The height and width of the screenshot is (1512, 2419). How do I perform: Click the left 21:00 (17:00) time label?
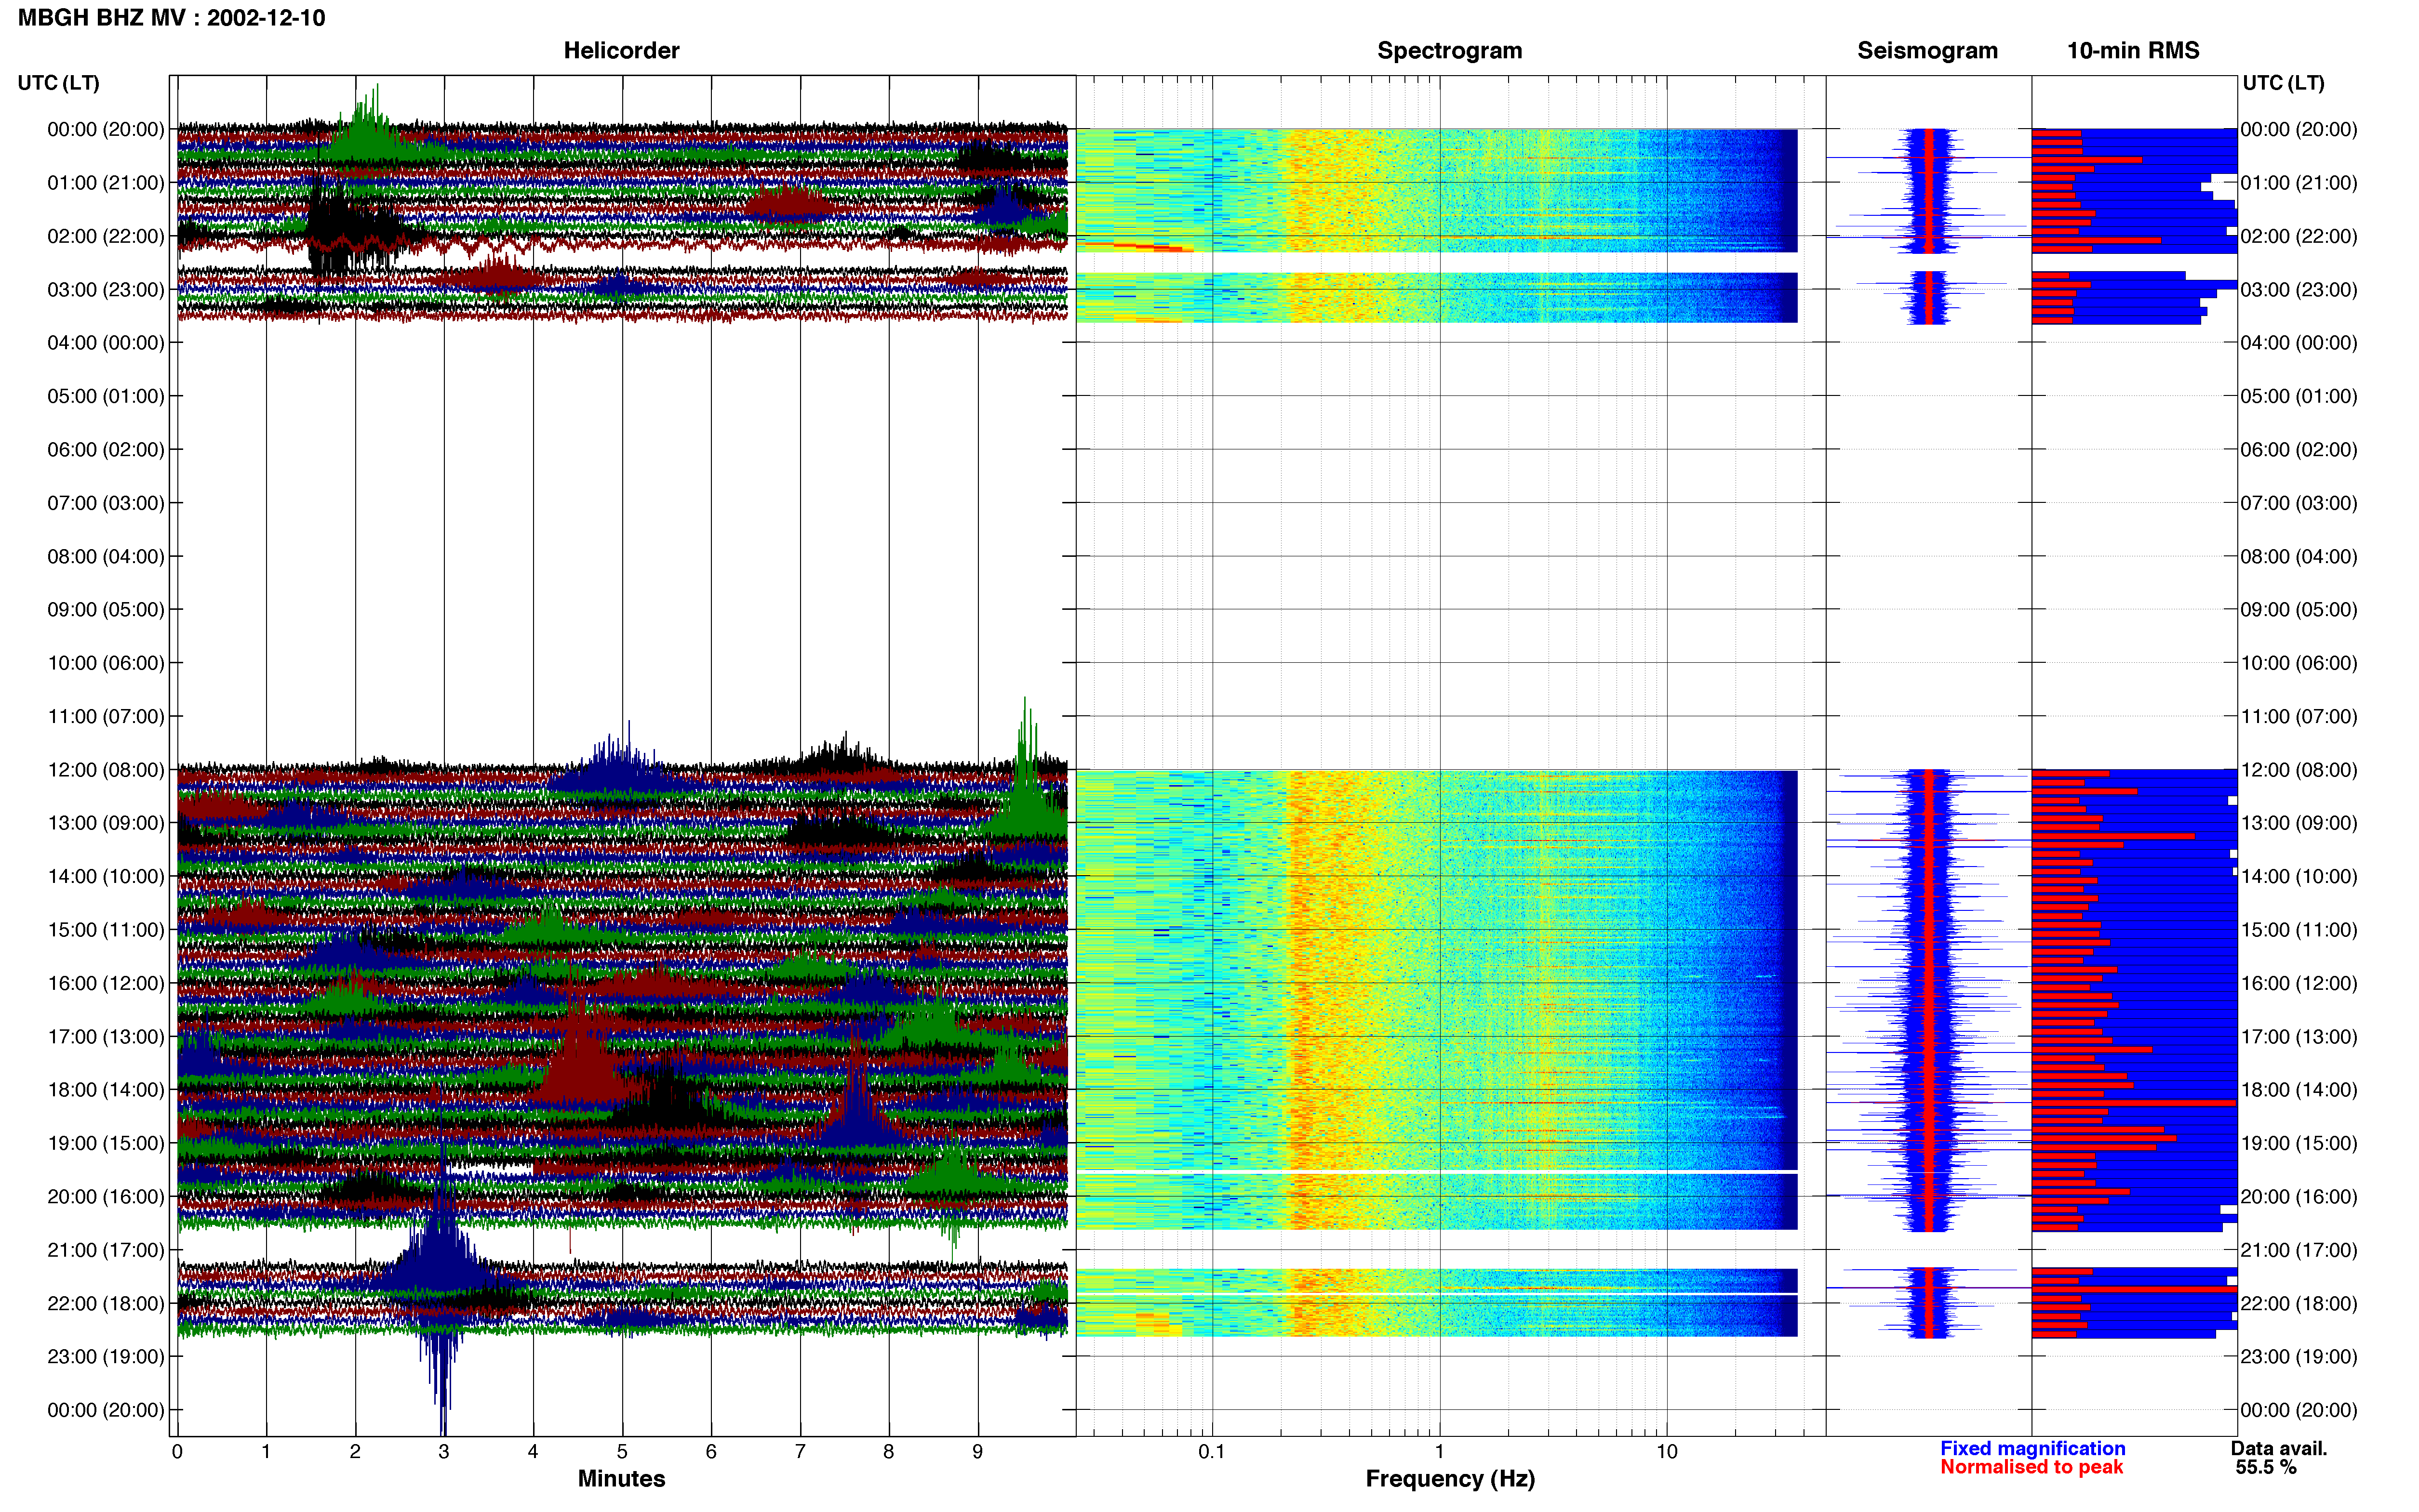tap(105, 1250)
